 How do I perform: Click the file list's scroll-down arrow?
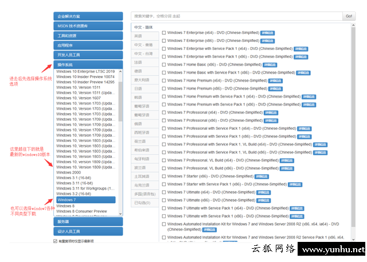pyautogui.click(x=353, y=240)
